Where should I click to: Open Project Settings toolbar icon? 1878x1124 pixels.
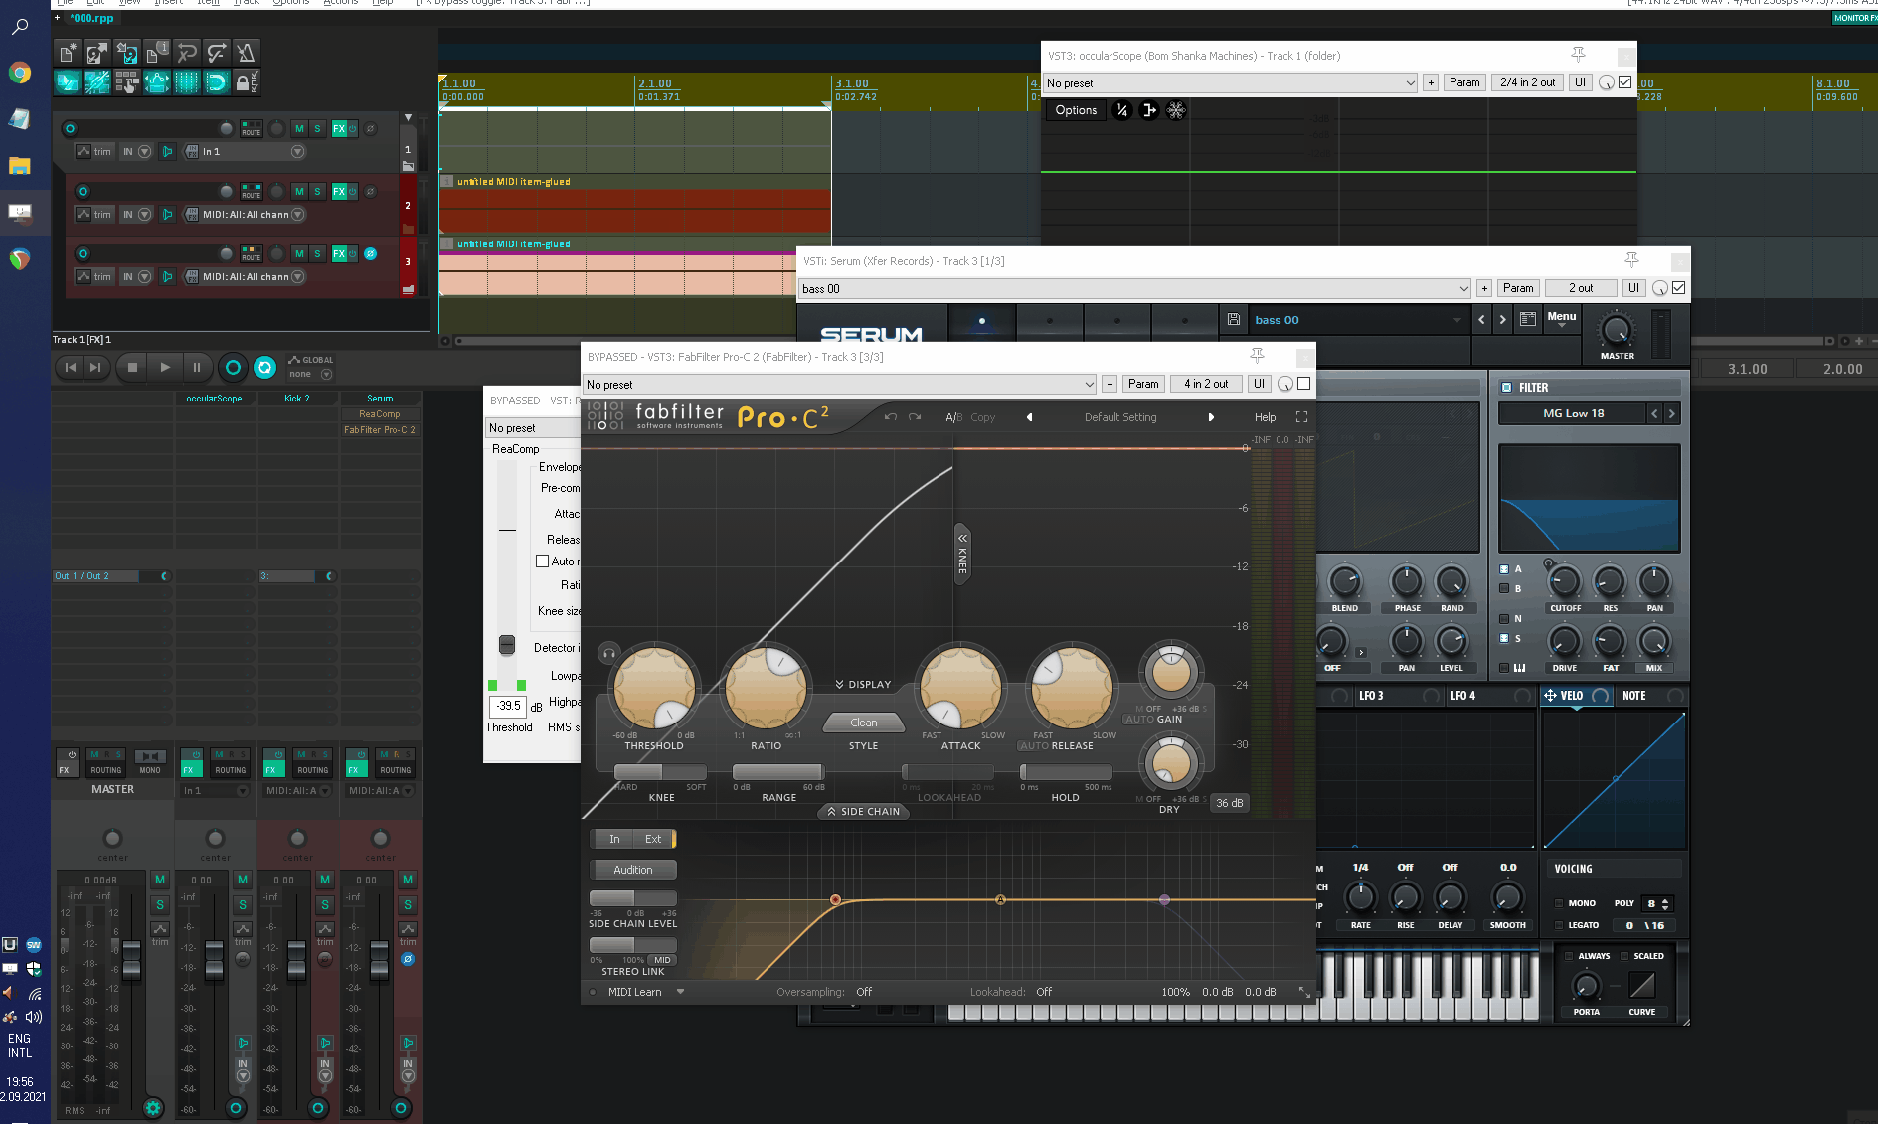(x=157, y=53)
